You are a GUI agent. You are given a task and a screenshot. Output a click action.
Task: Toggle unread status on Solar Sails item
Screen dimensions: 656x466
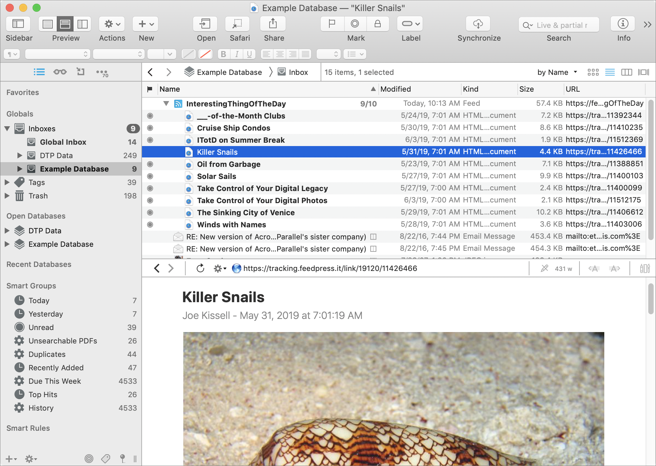click(150, 176)
